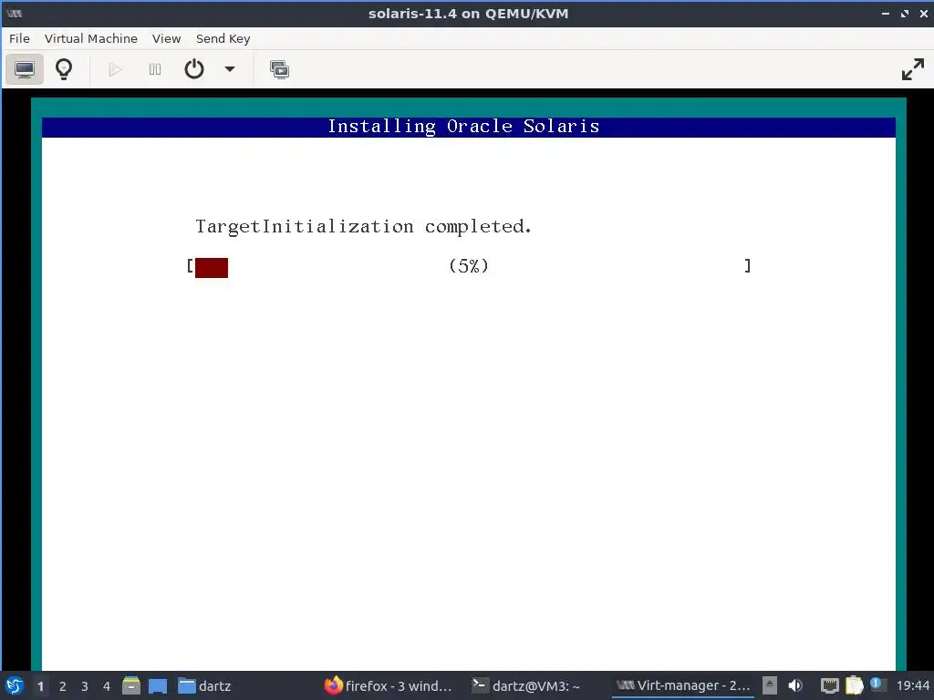Click 'Installing Oracle Solaris' title bar

point(469,127)
